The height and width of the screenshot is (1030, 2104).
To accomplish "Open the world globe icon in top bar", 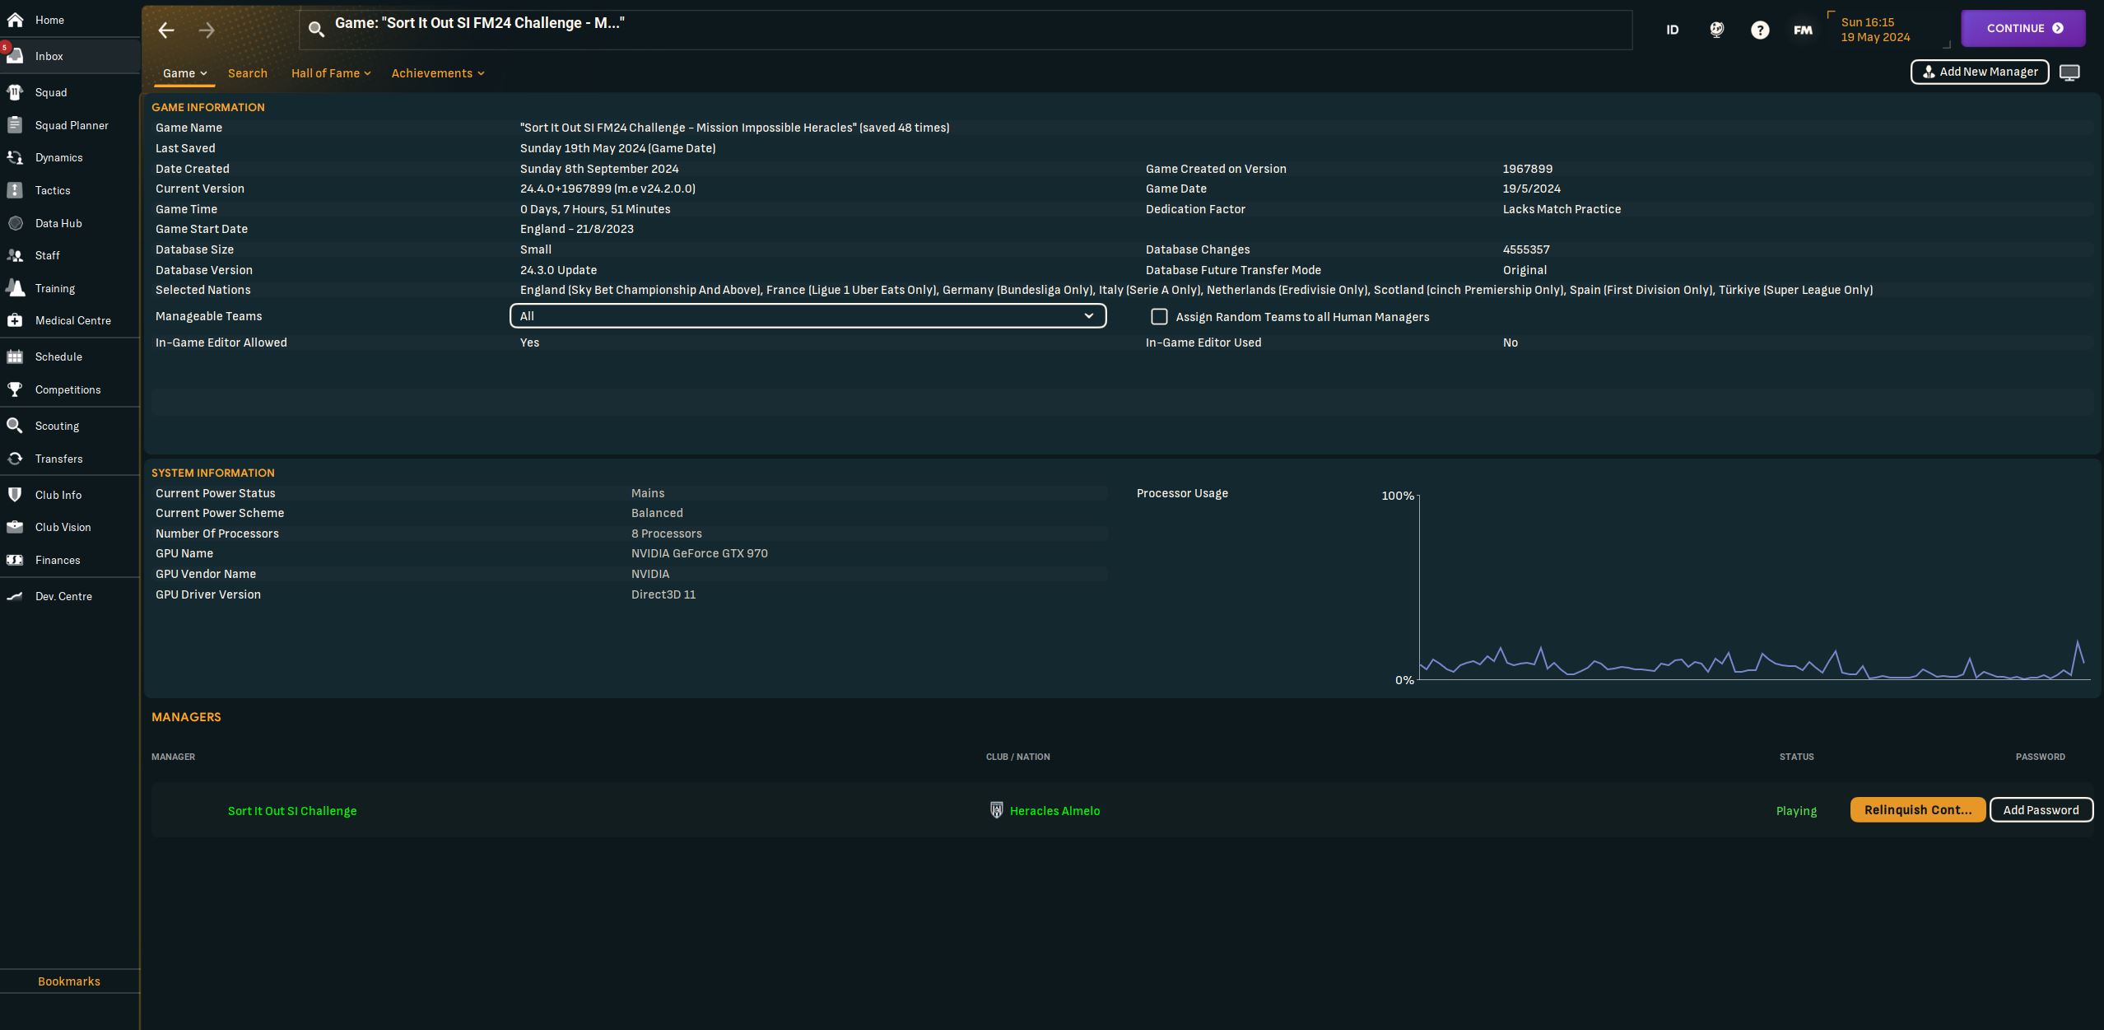I will click(1716, 30).
